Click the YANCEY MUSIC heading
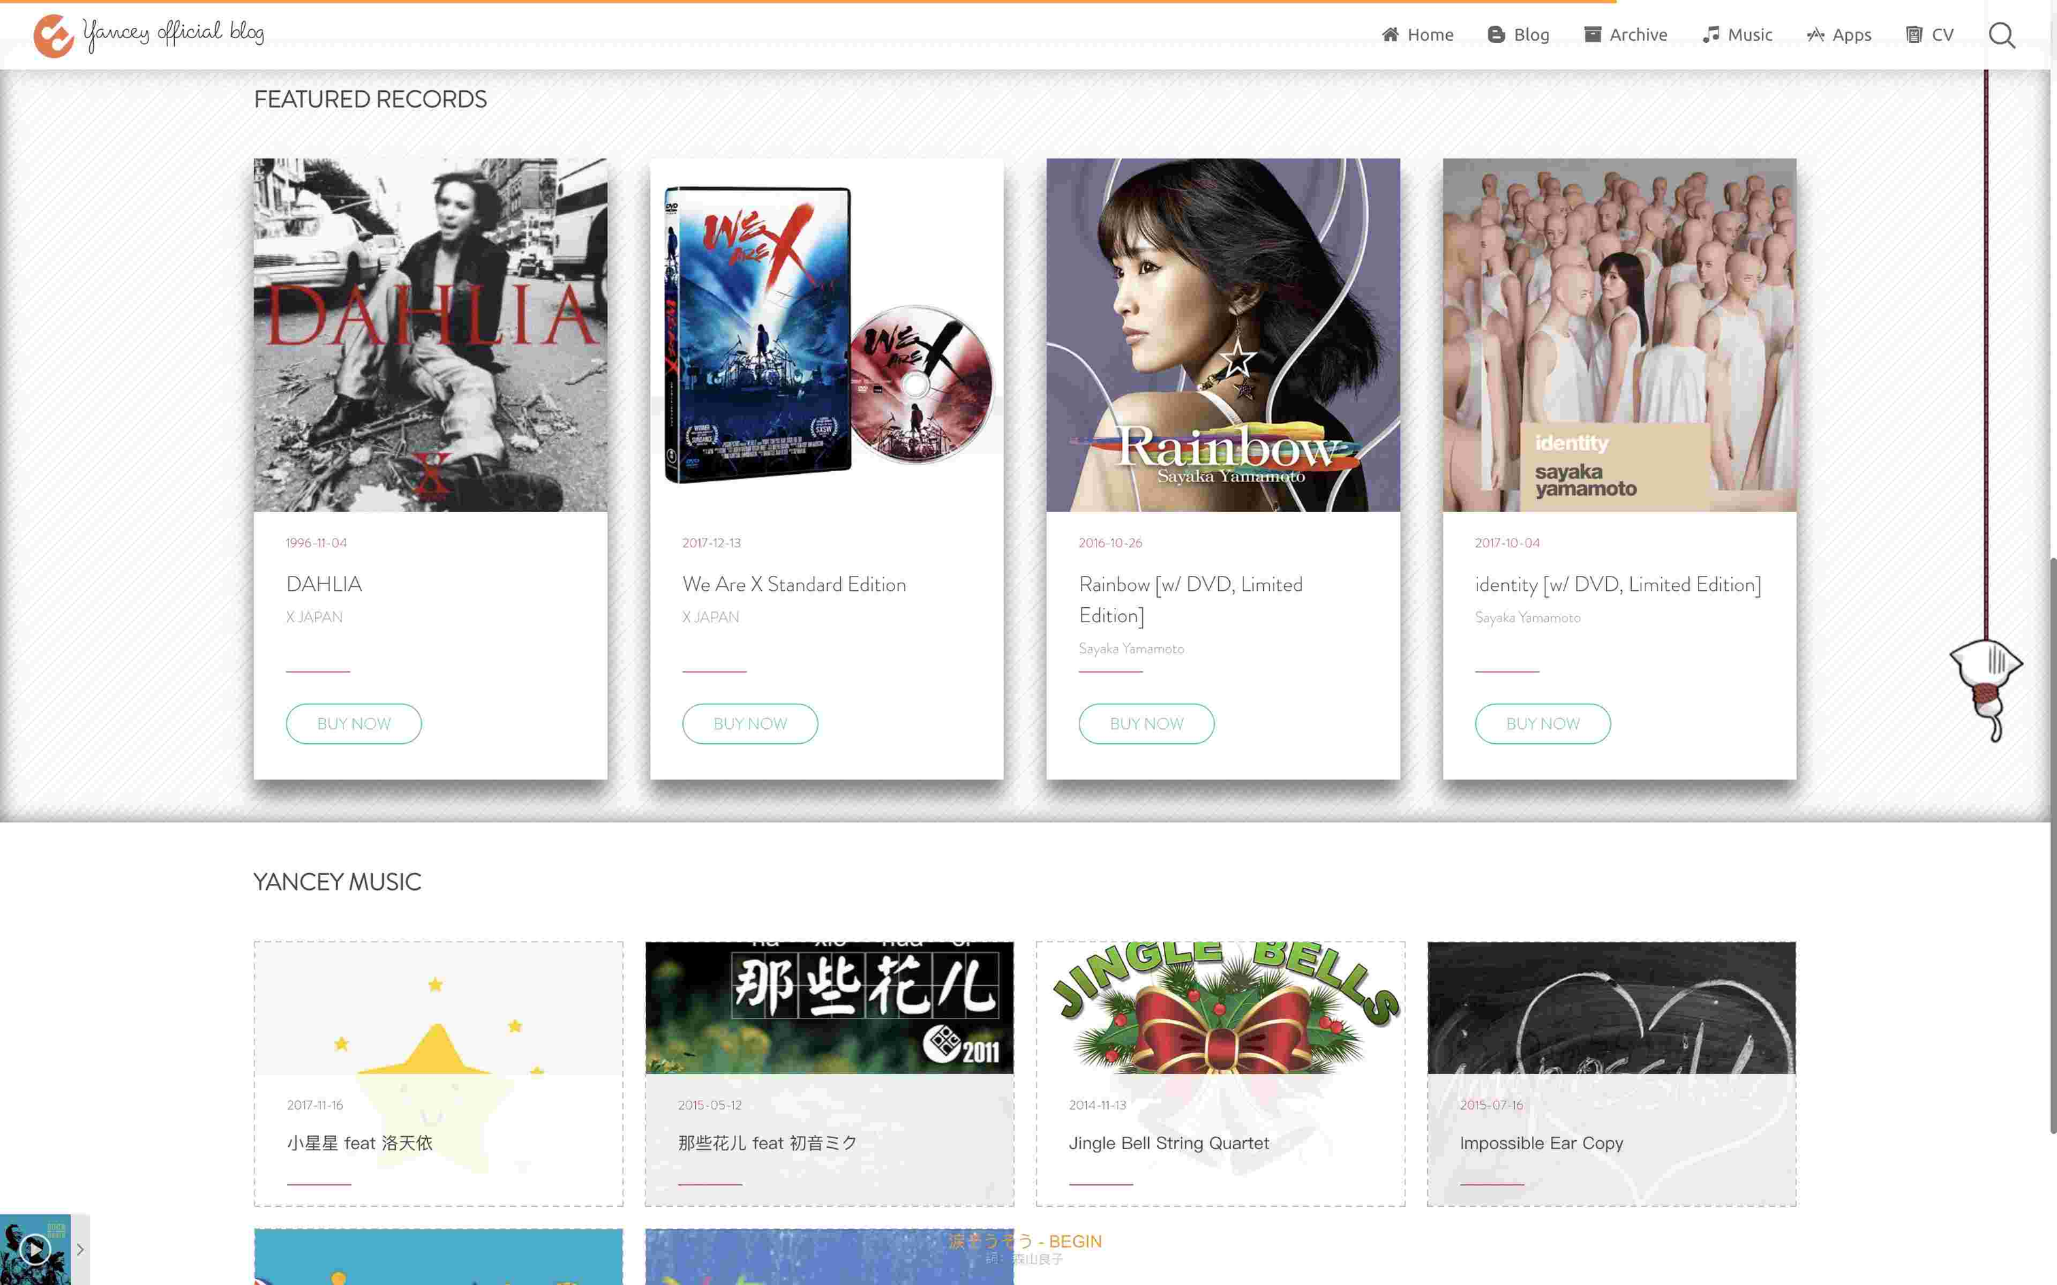Image resolution: width=2057 pixels, height=1285 pixels. point(337,881)
